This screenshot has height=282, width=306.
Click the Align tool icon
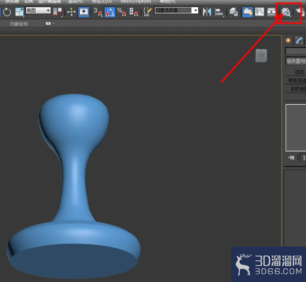tap(219, 12)
